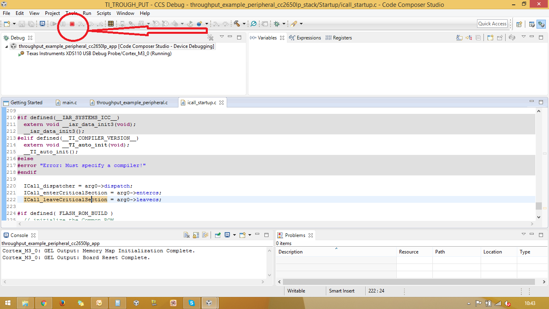Click Remove All Terminated icon in Debug view
This screenshot has width=549, height=309.
tap(210, 37)
